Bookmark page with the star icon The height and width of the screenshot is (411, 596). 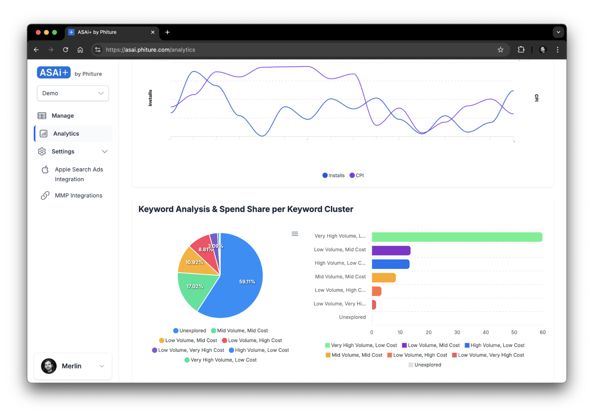tap(500, 50)
